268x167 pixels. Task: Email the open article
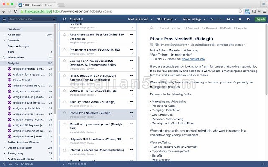225,28
